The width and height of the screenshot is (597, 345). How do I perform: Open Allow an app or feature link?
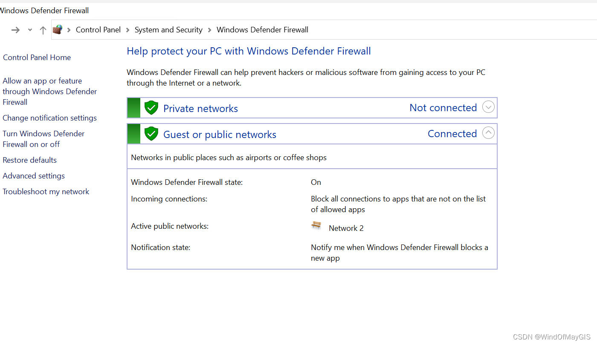[x=49, y=92]
